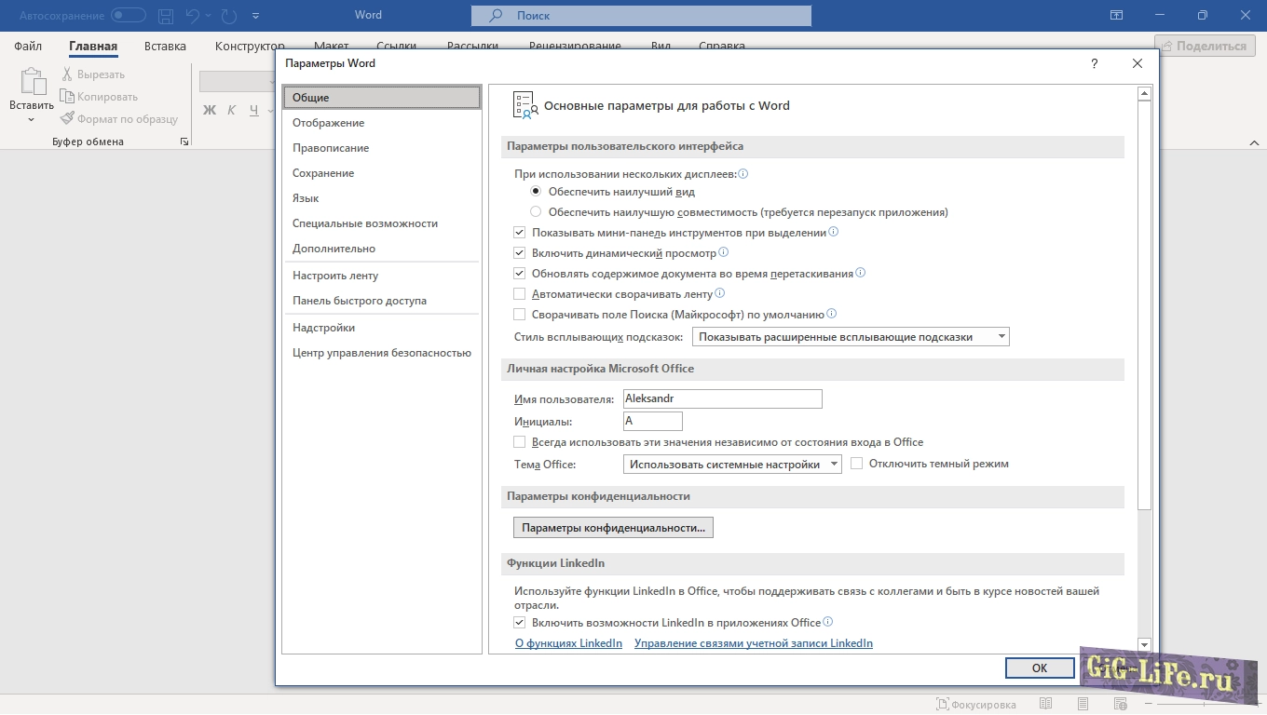This screenshot has height=715, width=1267.
Task: Open Read Mode view in status bar
Action: pyautogui.click(x=1046, y=704)
